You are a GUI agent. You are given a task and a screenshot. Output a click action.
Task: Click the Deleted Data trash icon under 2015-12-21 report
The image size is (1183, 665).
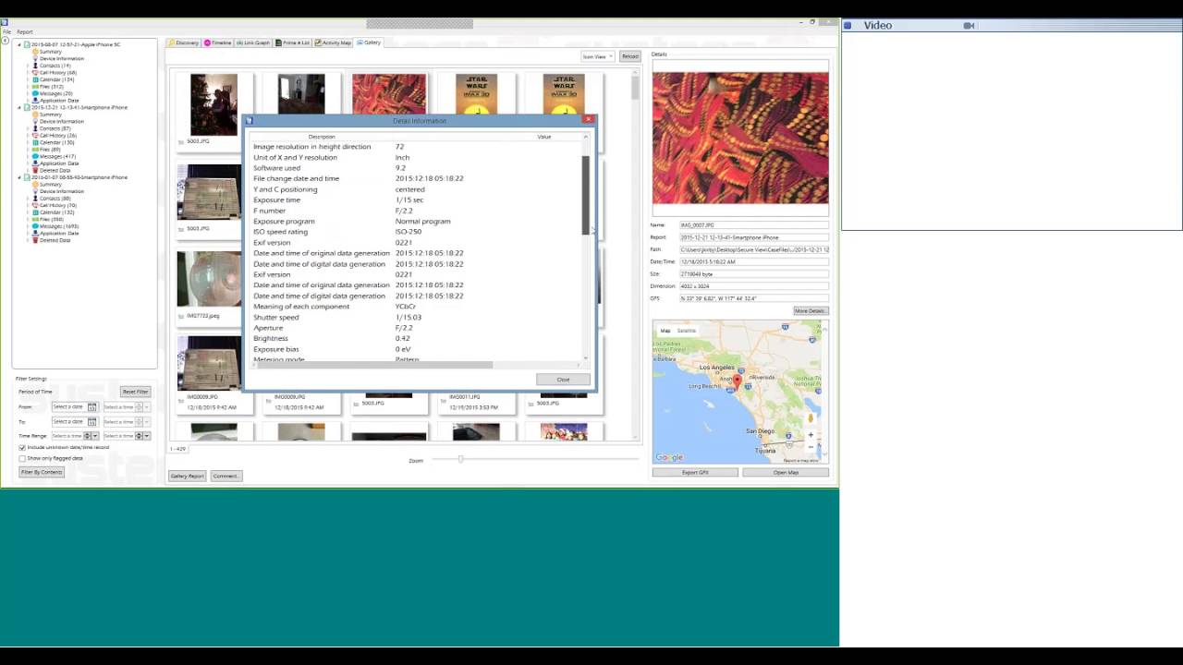coord(35,170)
